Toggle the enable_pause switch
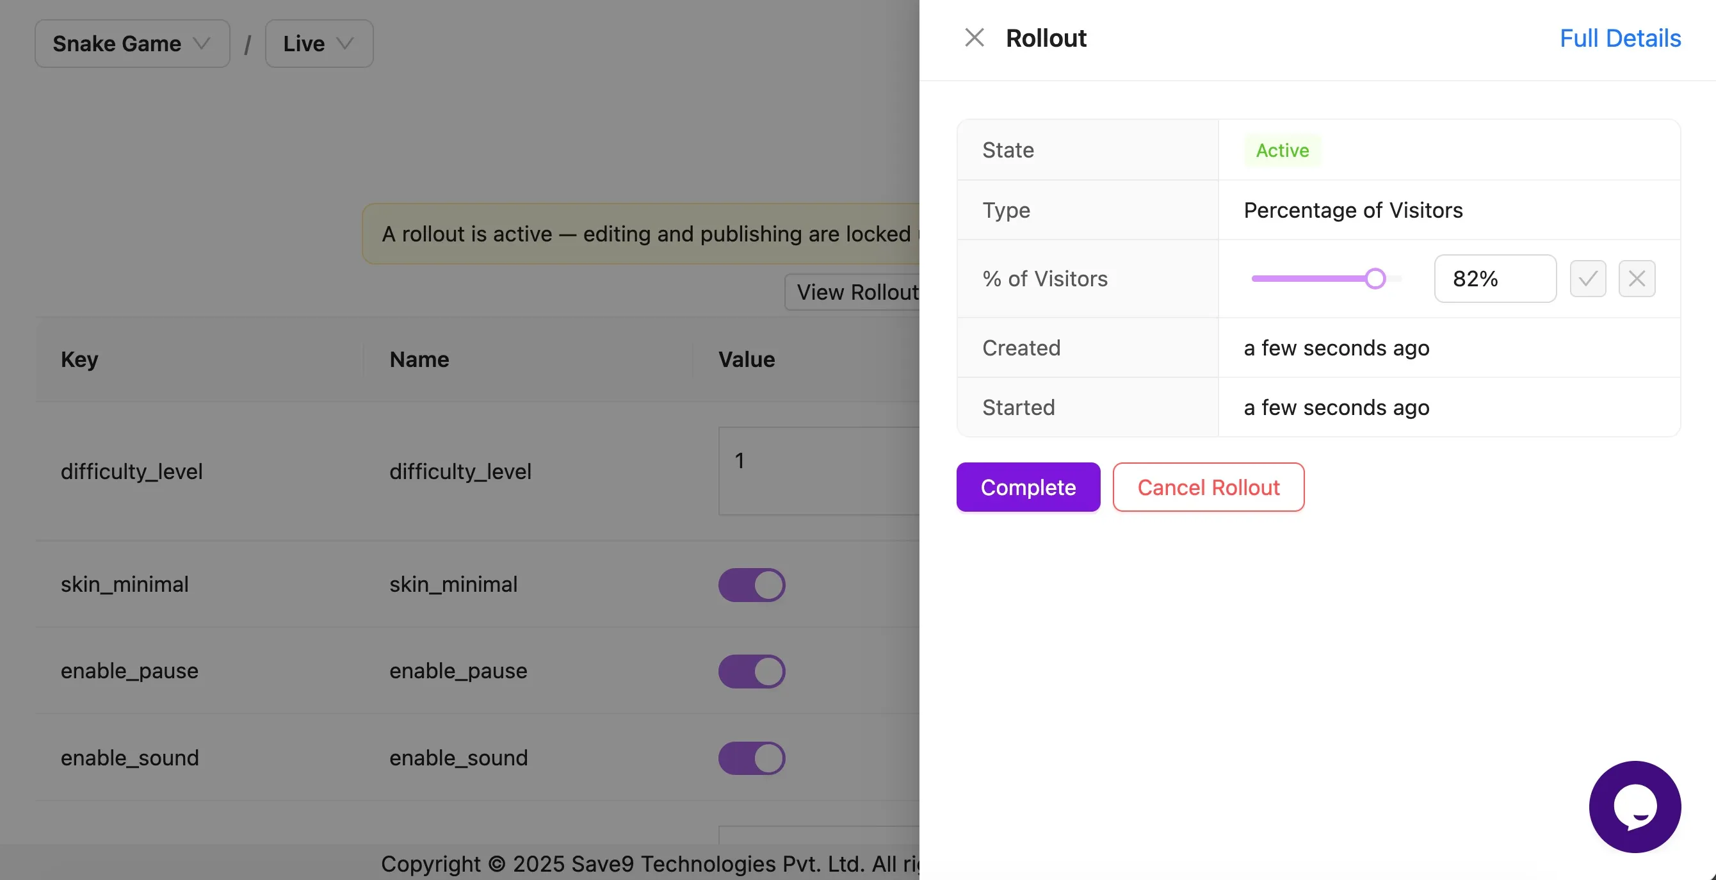 click(752, 671)
